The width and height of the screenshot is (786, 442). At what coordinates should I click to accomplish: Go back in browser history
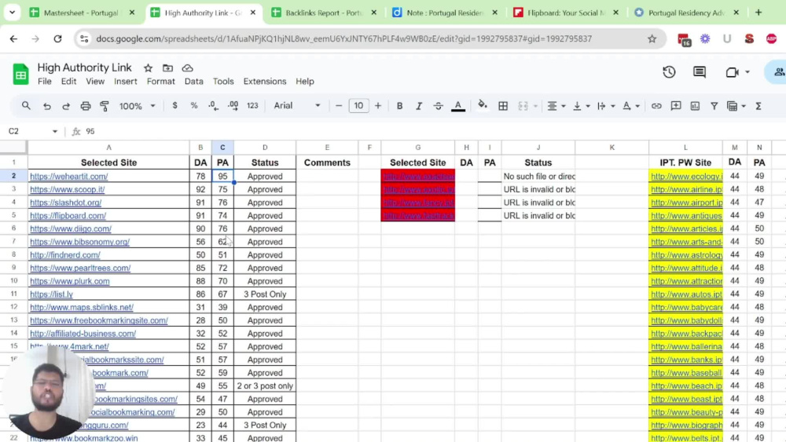(x=13, y=38)
